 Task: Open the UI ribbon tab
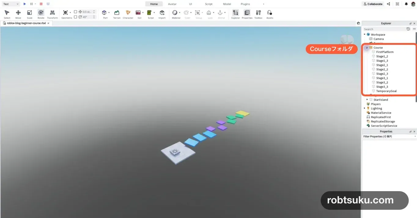click(190, 4)
